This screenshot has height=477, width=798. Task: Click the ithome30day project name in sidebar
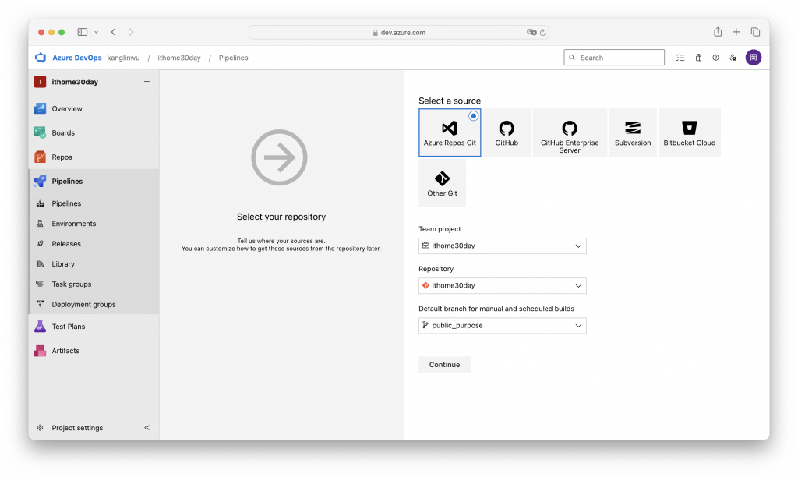click(75, 82)
